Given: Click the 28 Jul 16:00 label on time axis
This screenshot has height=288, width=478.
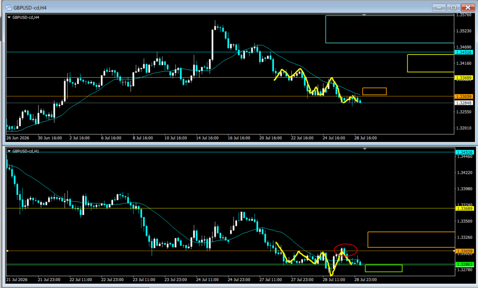Looking at the screenshot, I should tap(366, 138).
